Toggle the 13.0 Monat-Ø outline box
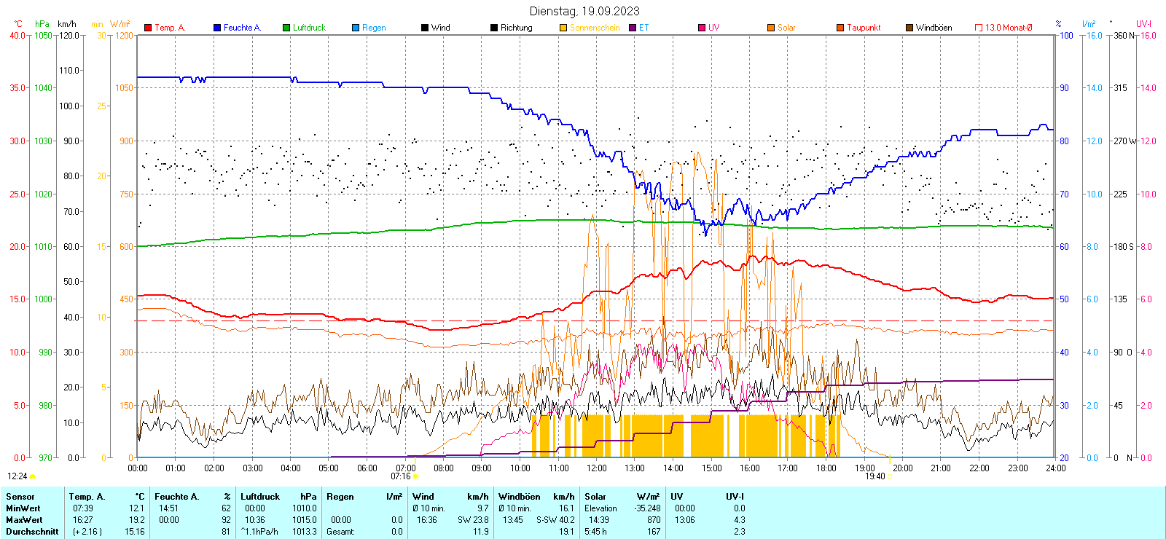Image resolution: width=1166 pixels, height=539 pixels. pyautogui.click(x=979, y=28)
